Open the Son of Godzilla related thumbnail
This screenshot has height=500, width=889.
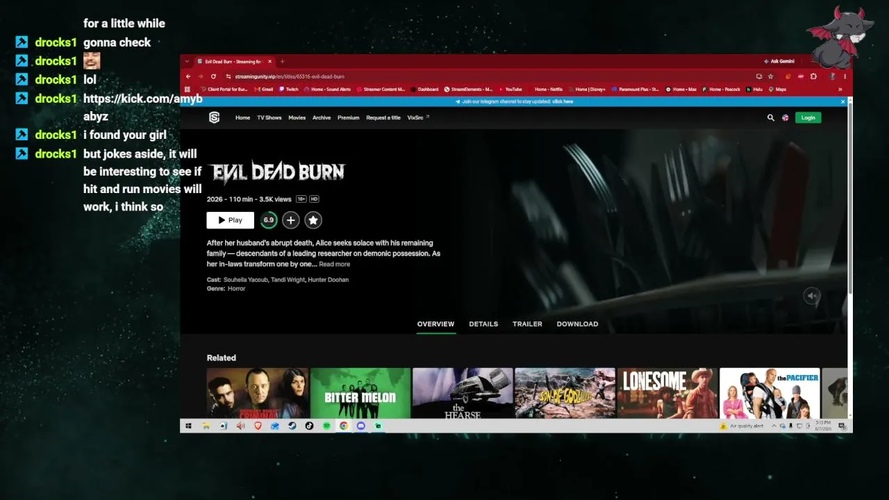coord(565,393)
